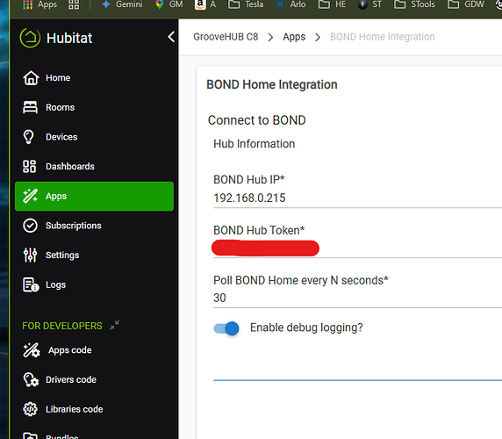Edit the BOND Hub IP field
This screenshot has width=502, height=439.
[x=357, y=198]
